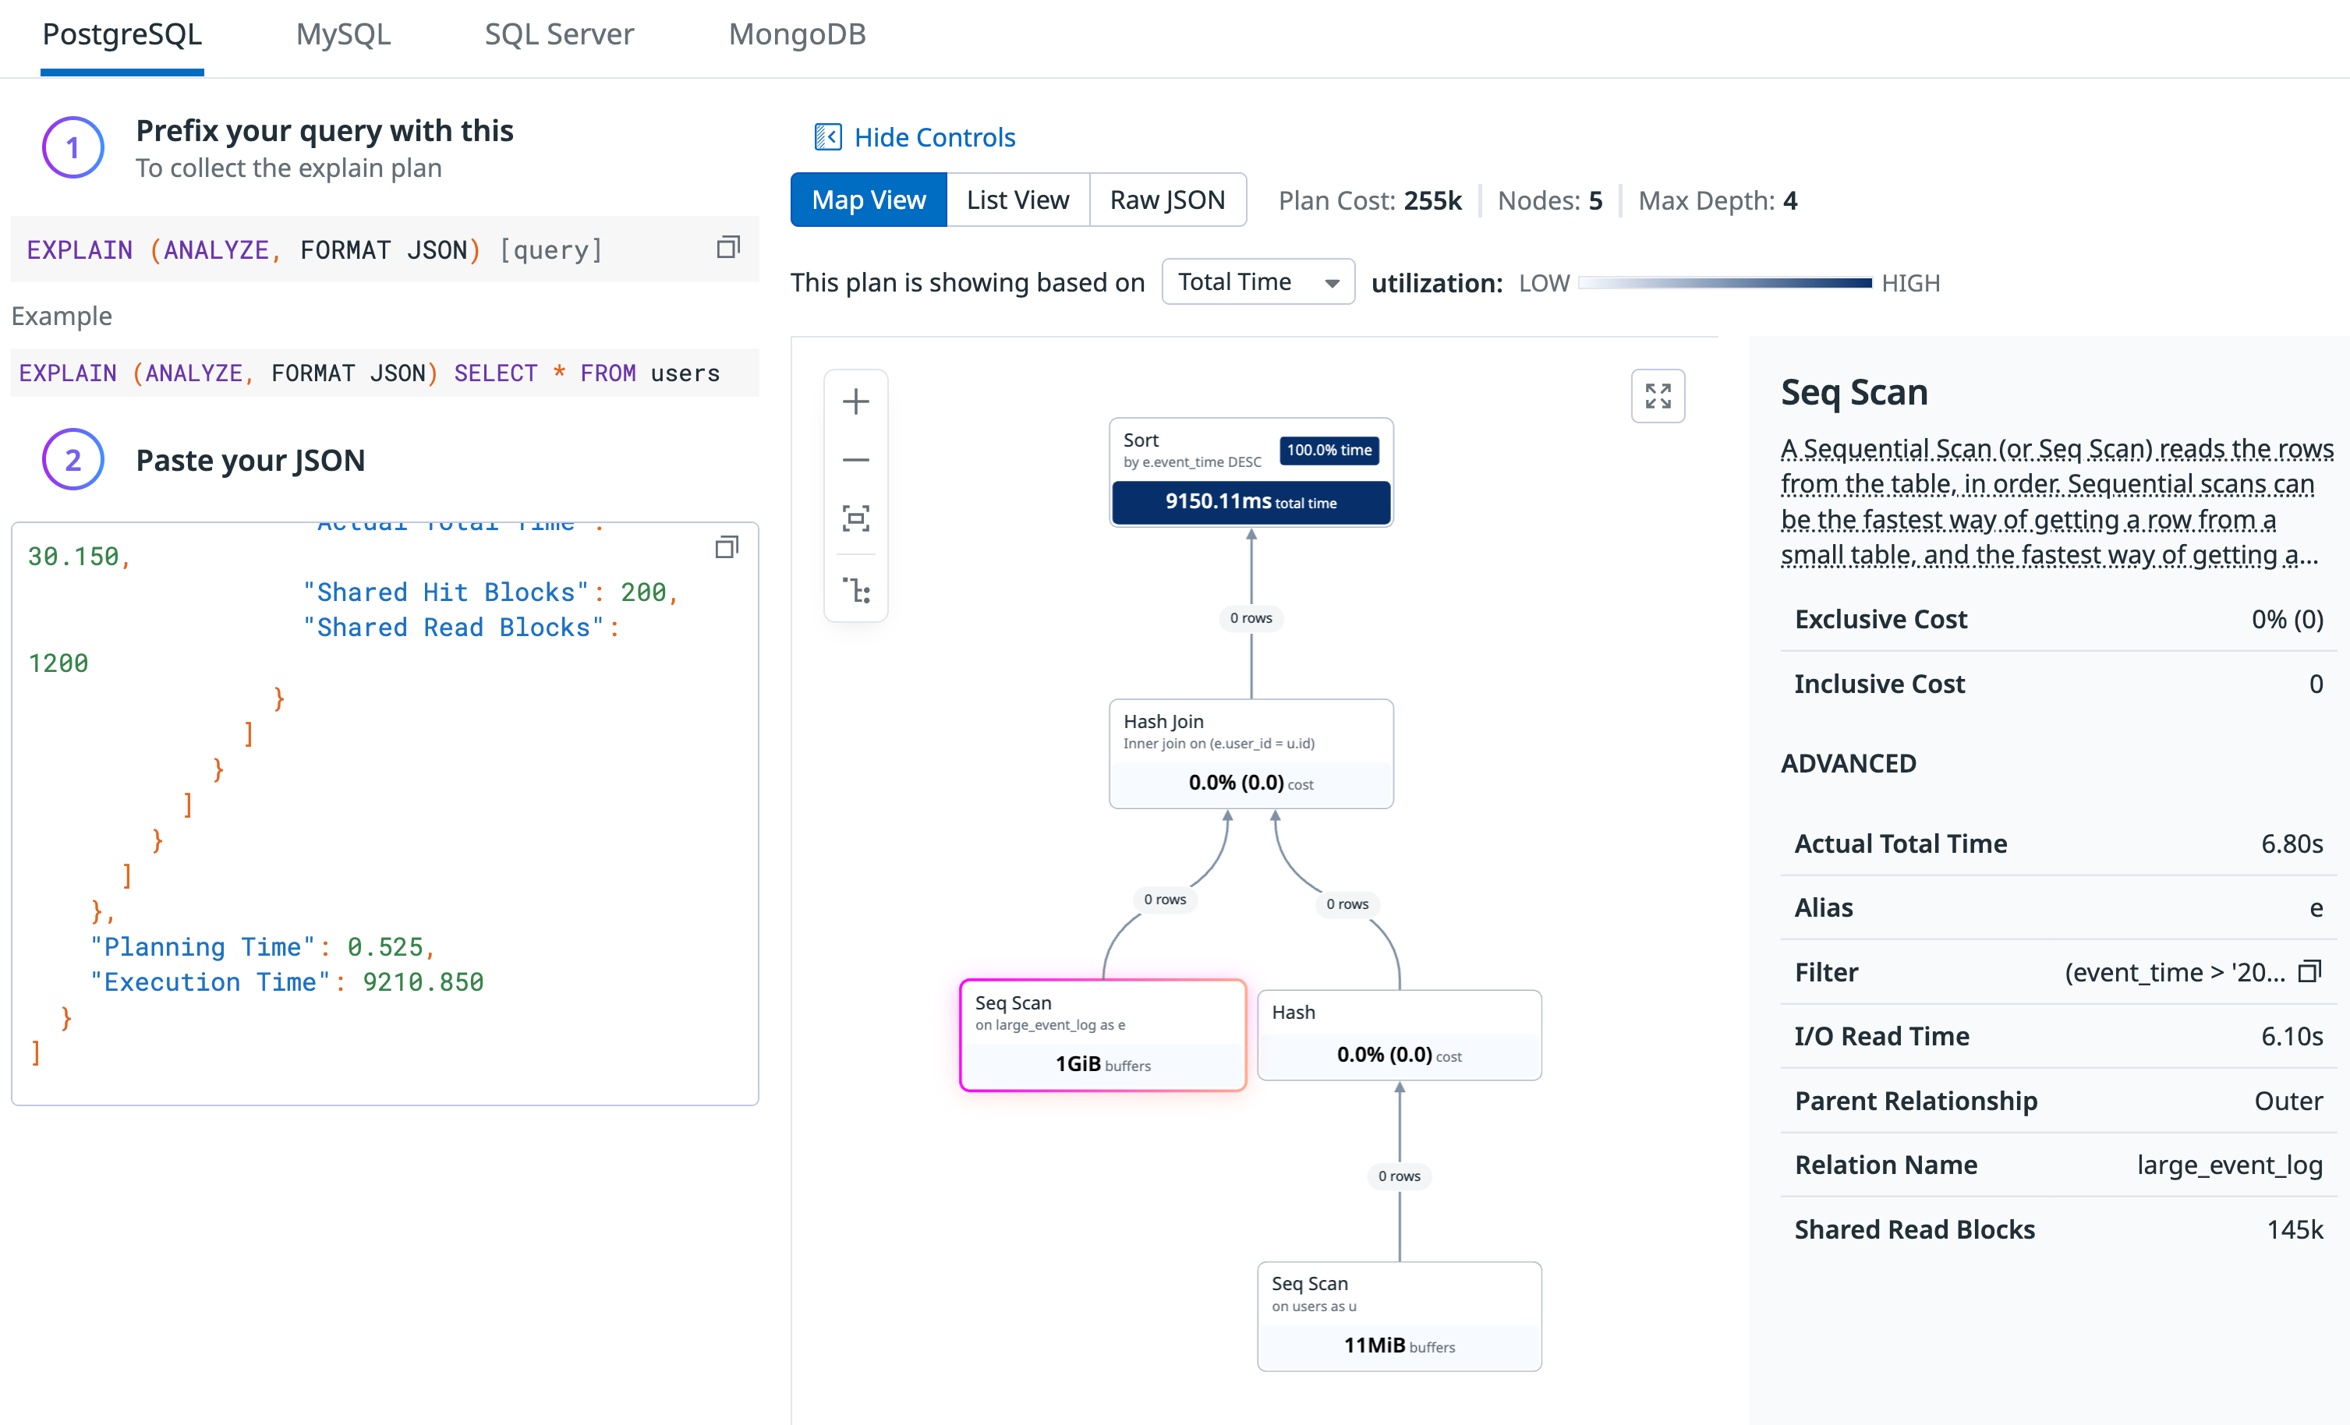Switch to the MongoDB tab
Viewport: 2350px width, 1425px height.
pyautogui.click(x=798, y=34)
